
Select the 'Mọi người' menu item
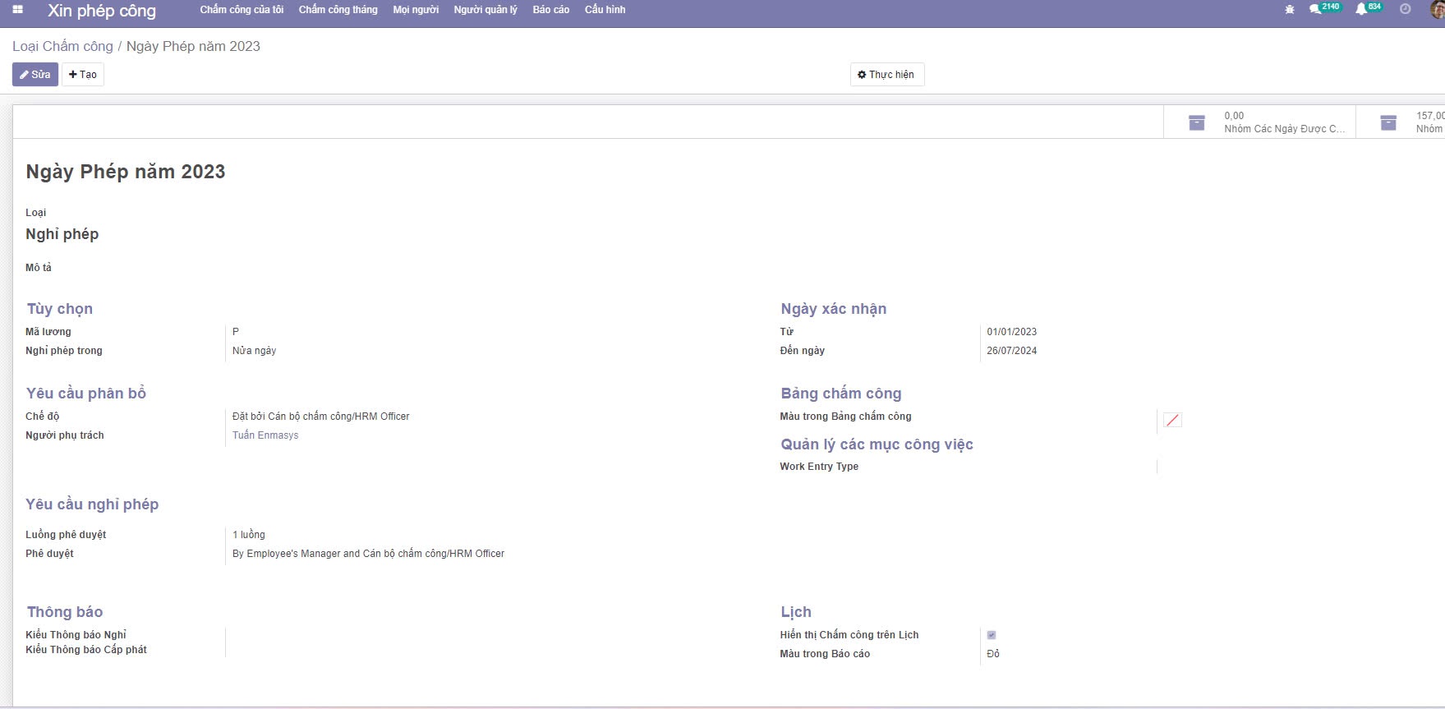tap(416, 10)
